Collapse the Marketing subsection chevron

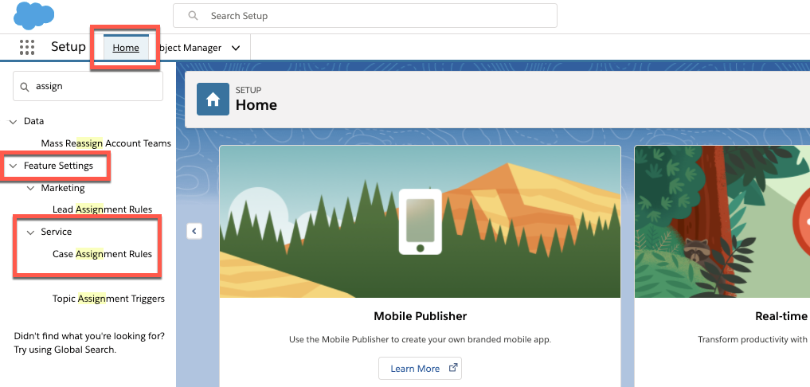point(30,188)
